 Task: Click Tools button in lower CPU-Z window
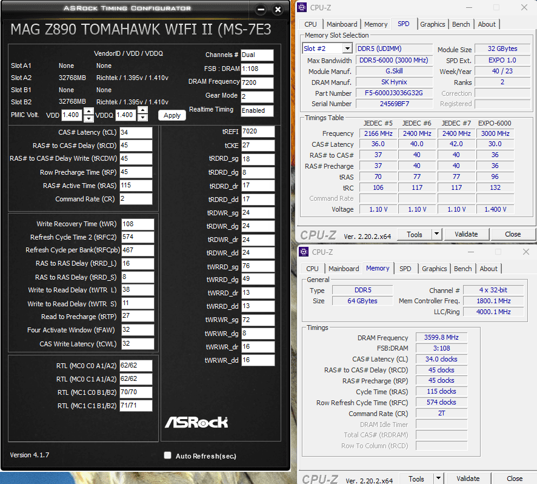416,479
